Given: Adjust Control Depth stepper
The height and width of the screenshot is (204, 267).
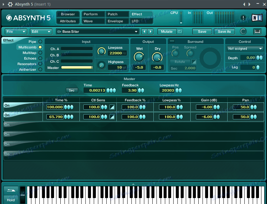Looking at the screenshot, I should pos(259,58).
